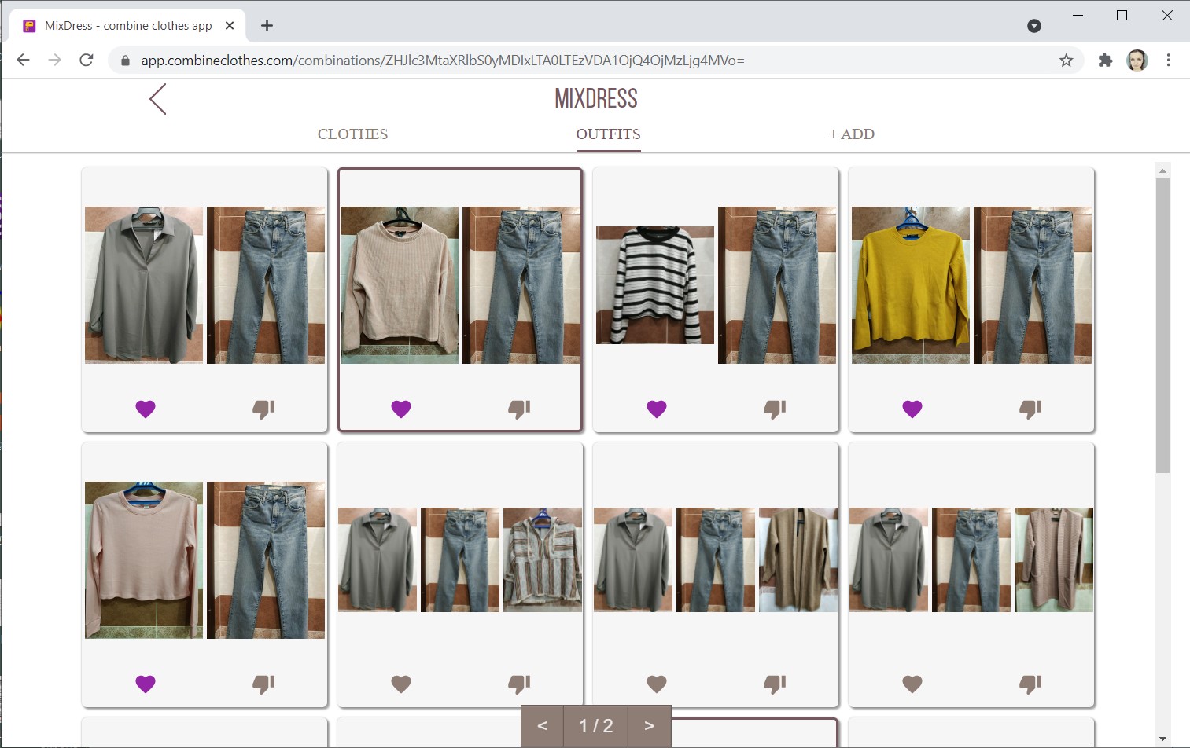The width and height of the screenshot is (1190, 748).
Task: Like the gray blouse and jeans outfit
Action: tap(145, 409)
